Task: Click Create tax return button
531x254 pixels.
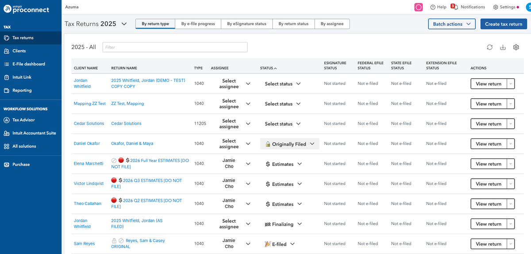Action: coord(504,24)
